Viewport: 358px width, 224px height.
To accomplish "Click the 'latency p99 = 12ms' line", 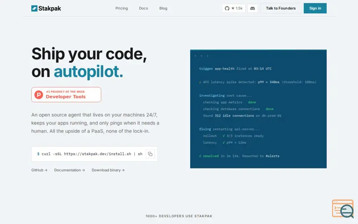I will 225,142.
